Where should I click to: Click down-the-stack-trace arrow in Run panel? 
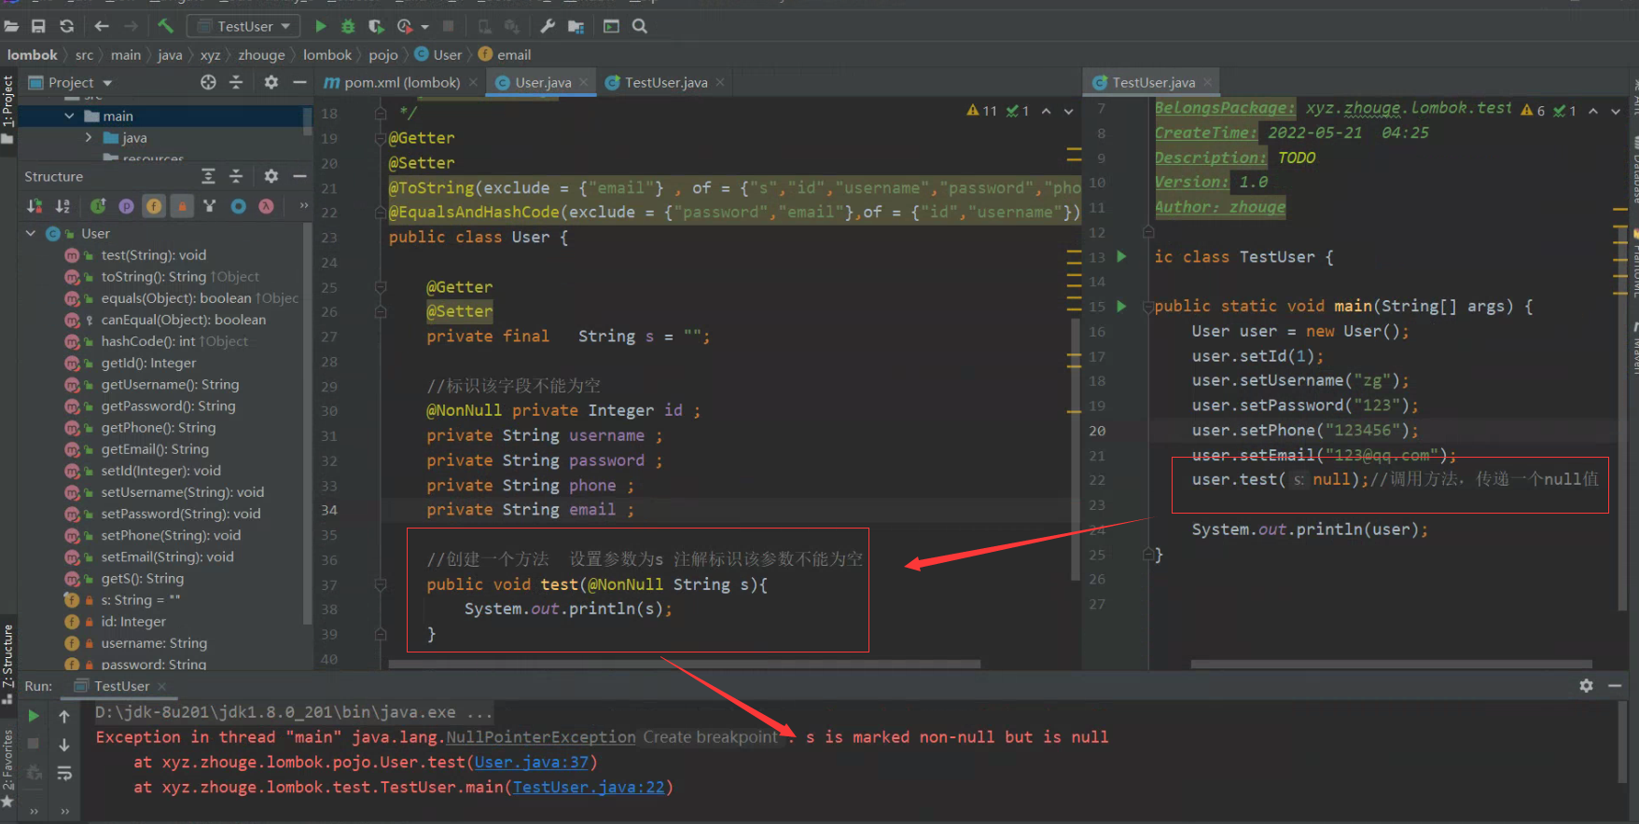coord(64,745)
